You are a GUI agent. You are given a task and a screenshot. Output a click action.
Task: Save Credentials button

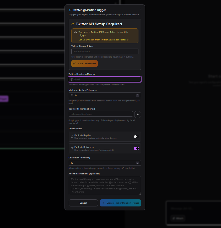84,64
